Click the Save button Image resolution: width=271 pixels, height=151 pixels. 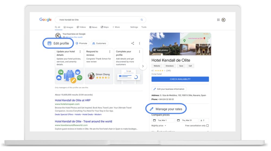pyautogui.click(x=181, y=66)
